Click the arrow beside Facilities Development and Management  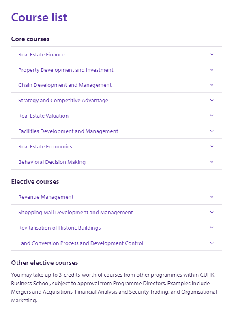pos(212,131)
